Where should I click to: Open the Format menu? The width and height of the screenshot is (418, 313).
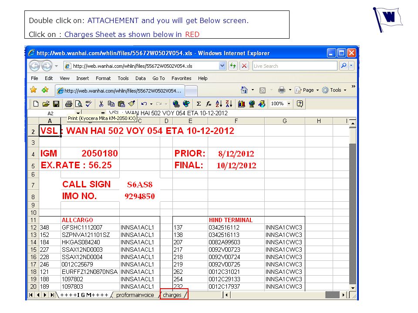103,78
